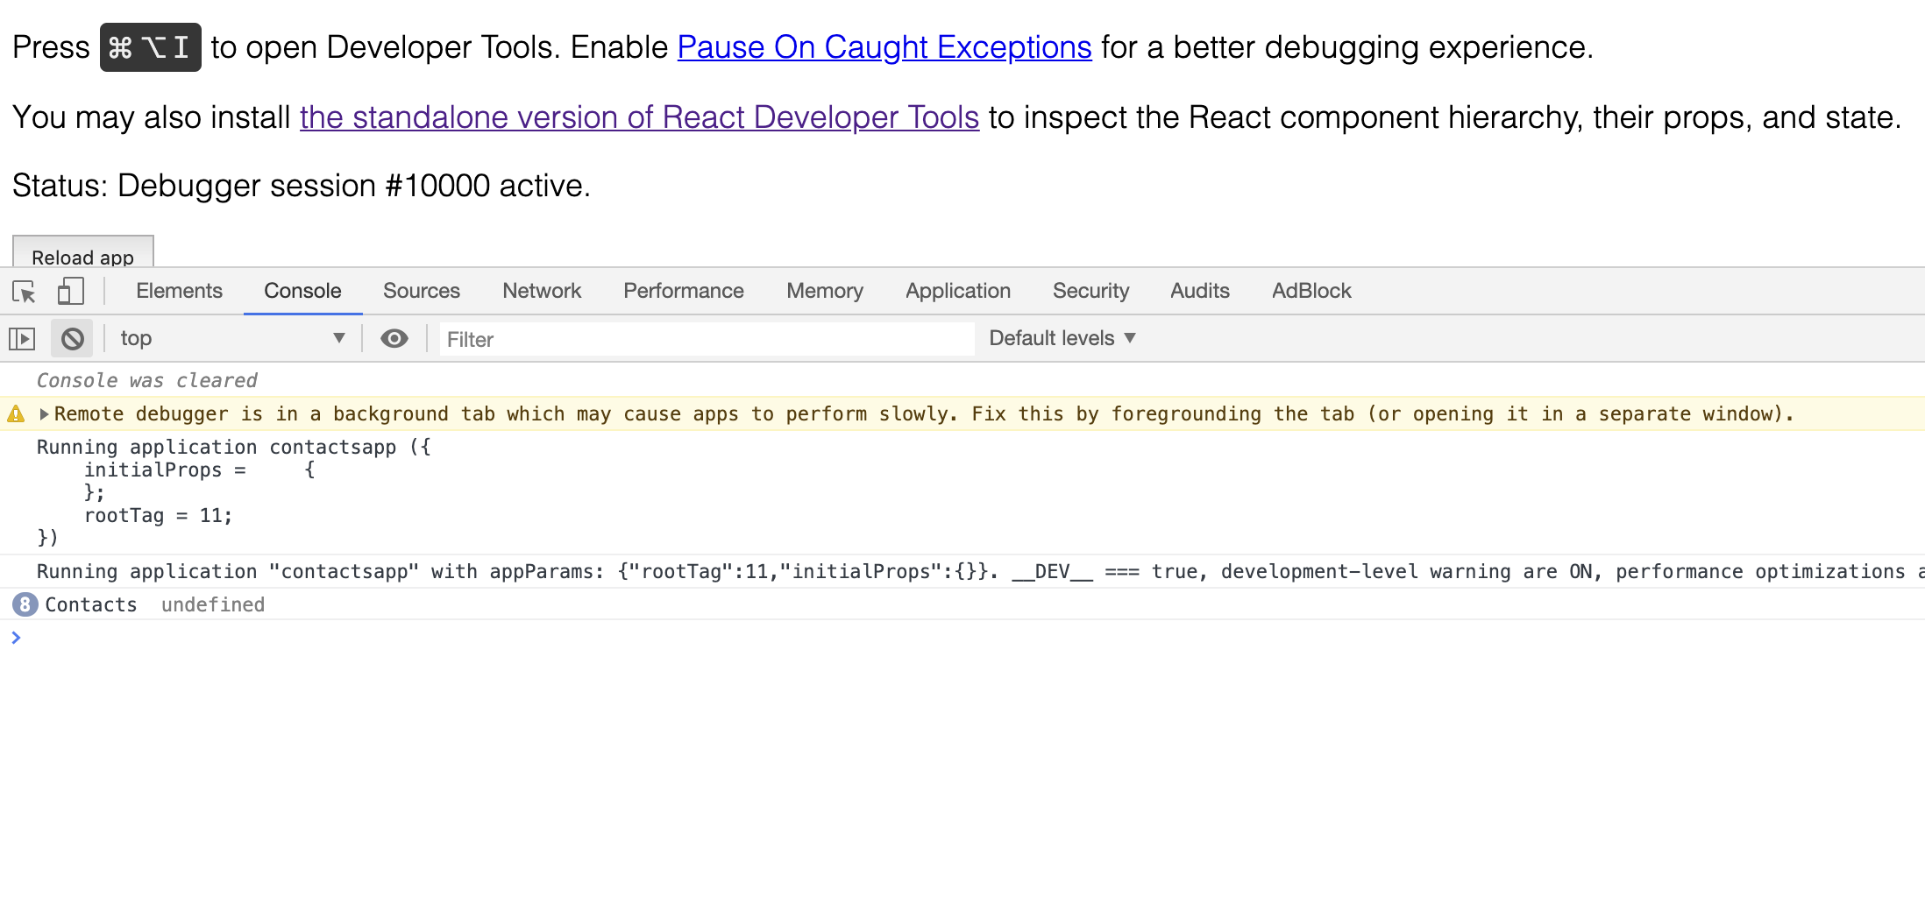Image resolution: width=1925 pixels, height=918 pixels.
Task: Toggle the device toolbar icon
Action: pos(70,291)
